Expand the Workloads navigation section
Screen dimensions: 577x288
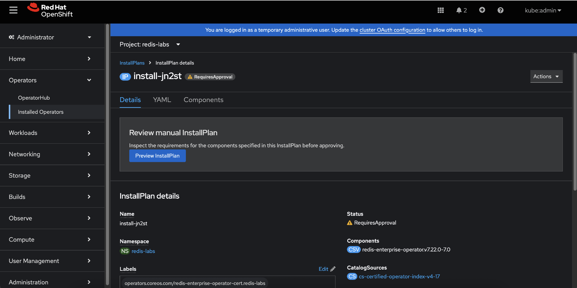[50, 133]
